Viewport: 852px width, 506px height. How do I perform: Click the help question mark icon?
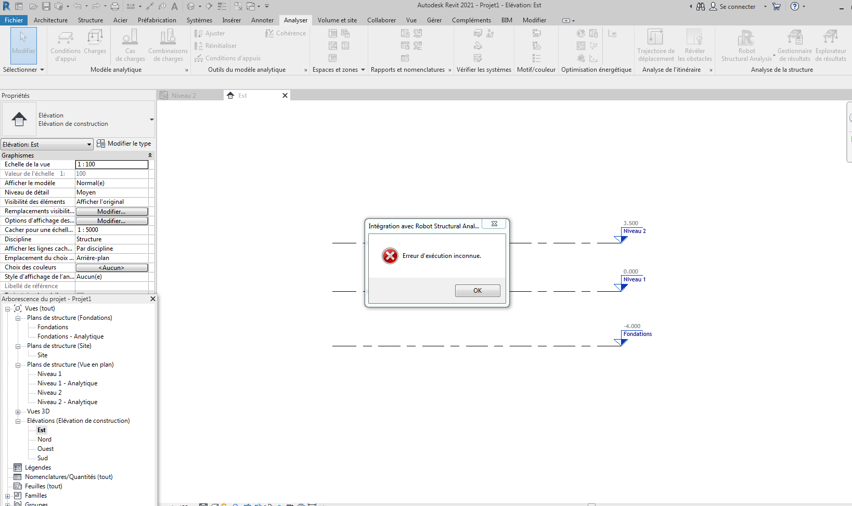[x=794, y=6]
